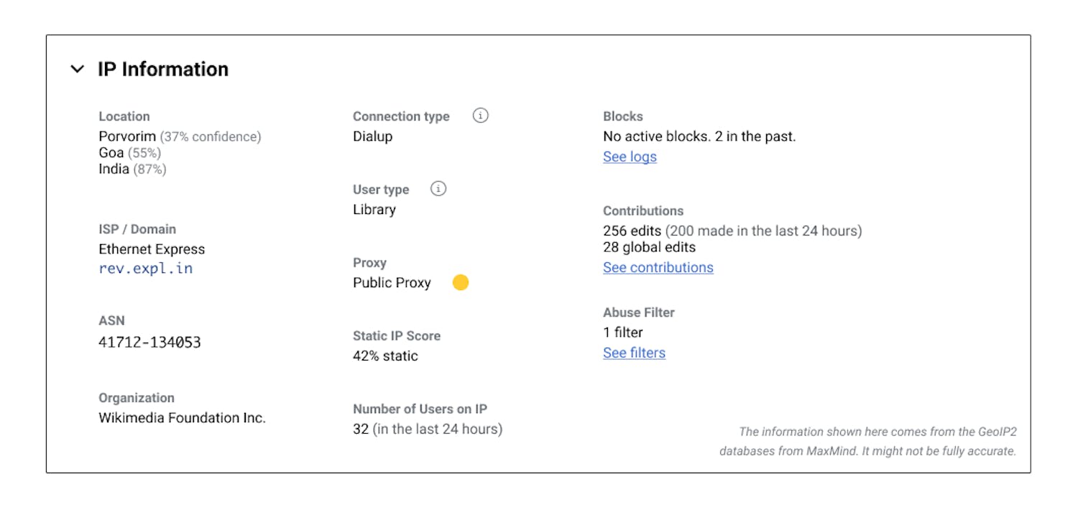Open the See contributions link

pos(658,267)
